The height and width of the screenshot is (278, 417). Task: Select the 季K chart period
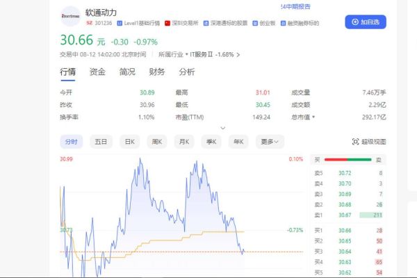pos(211,142)
